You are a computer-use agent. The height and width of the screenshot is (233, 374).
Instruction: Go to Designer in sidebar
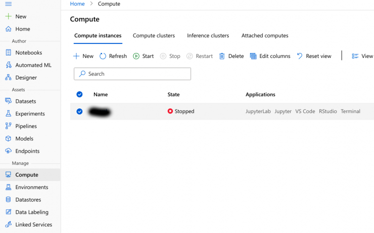pos(26,78)
